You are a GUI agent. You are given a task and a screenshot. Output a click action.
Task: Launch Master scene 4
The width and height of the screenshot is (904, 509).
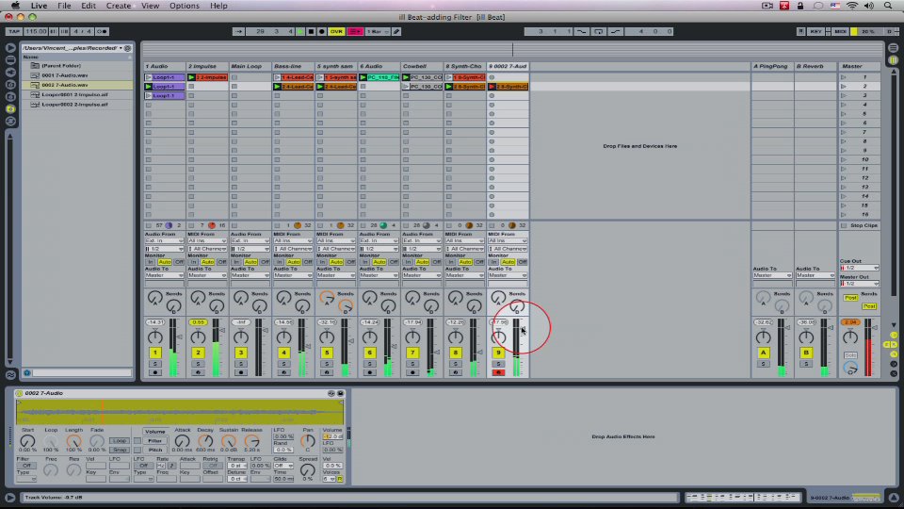(x=844, y=105)
